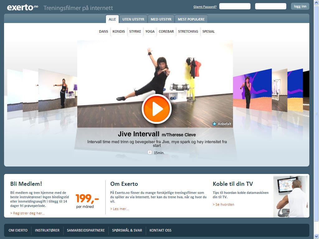
Task: Open the Glemt Passord link
Action: pos(205,7)
